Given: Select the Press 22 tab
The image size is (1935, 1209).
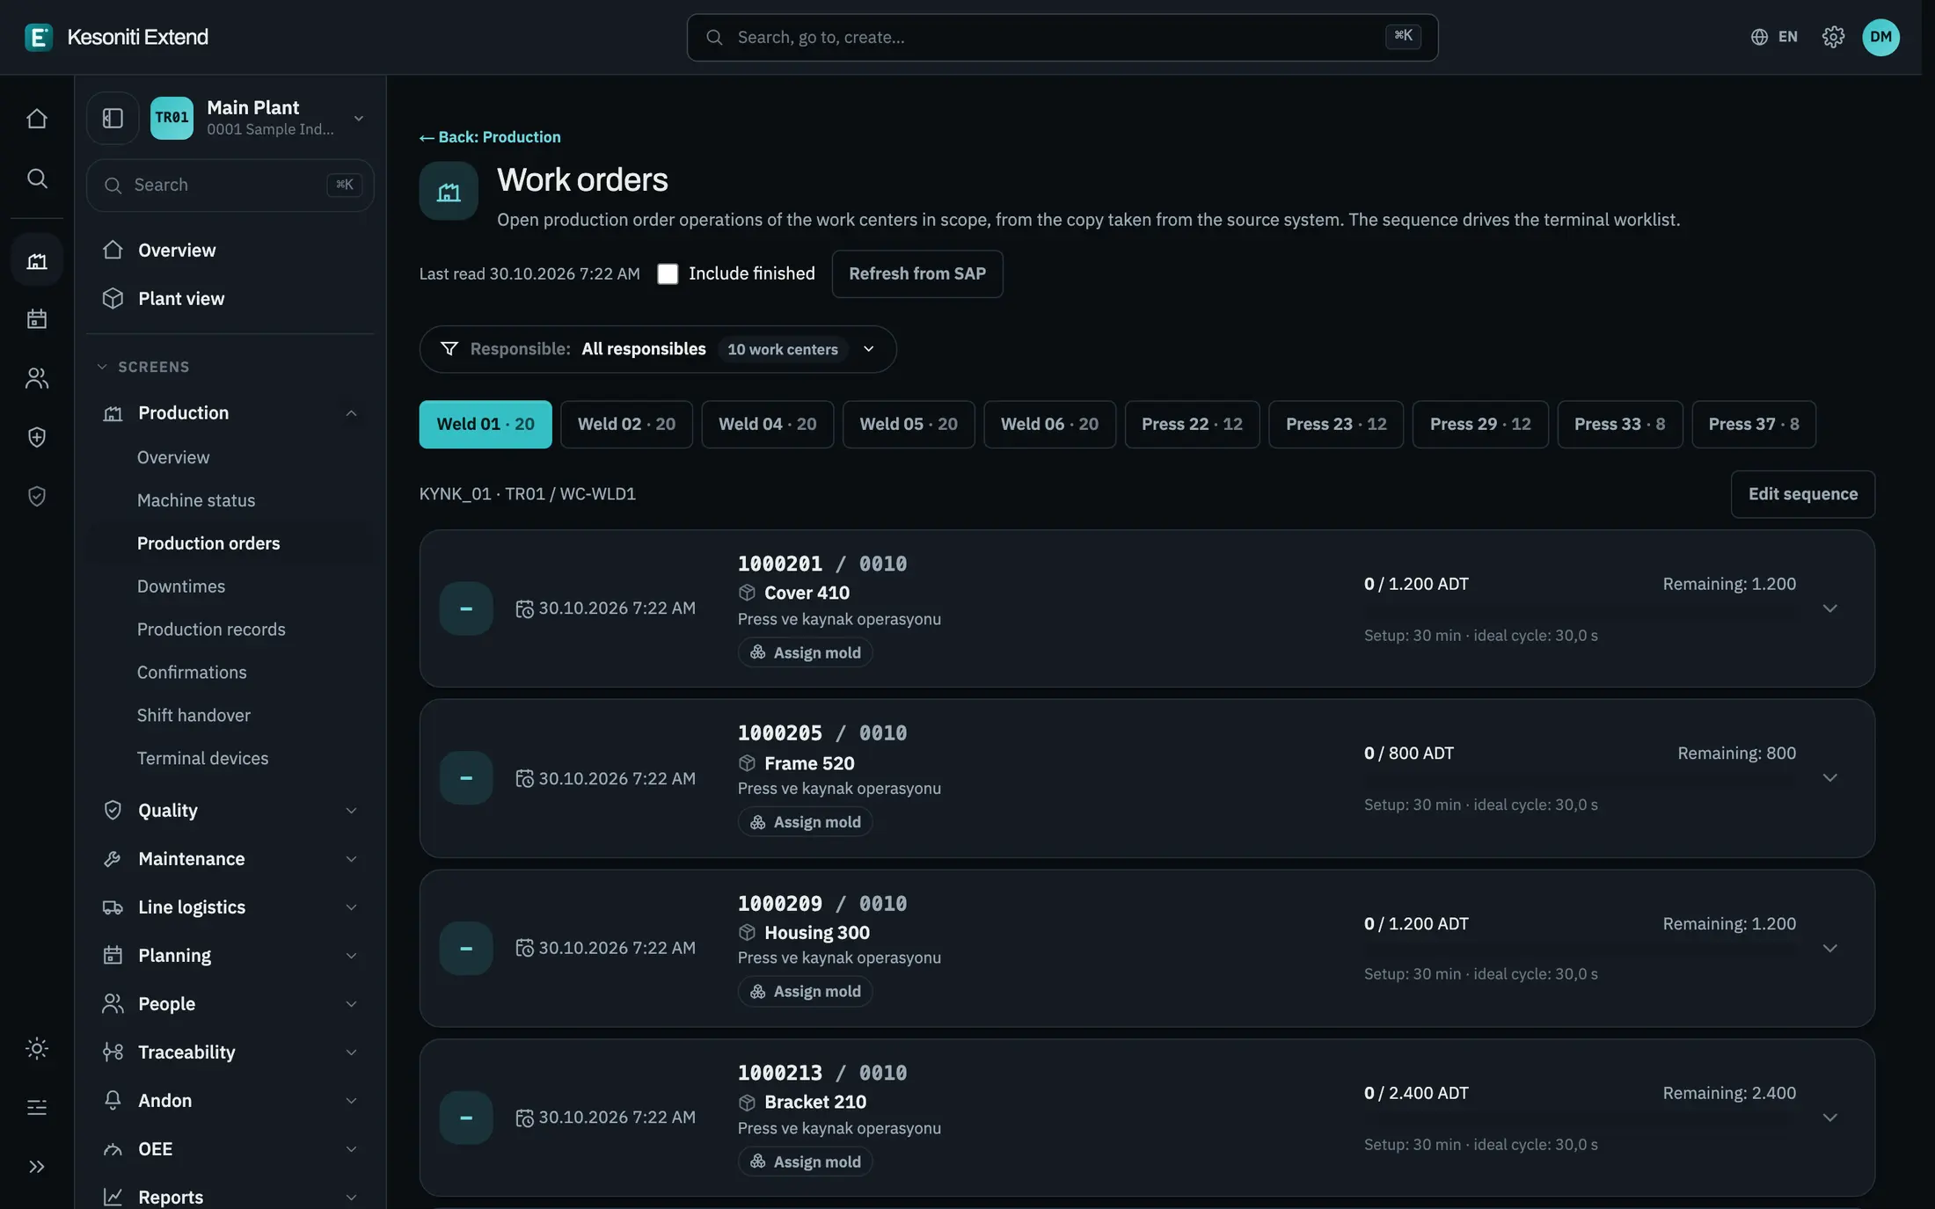Looking at the screenshot, I should click(x=1192, y=424).
